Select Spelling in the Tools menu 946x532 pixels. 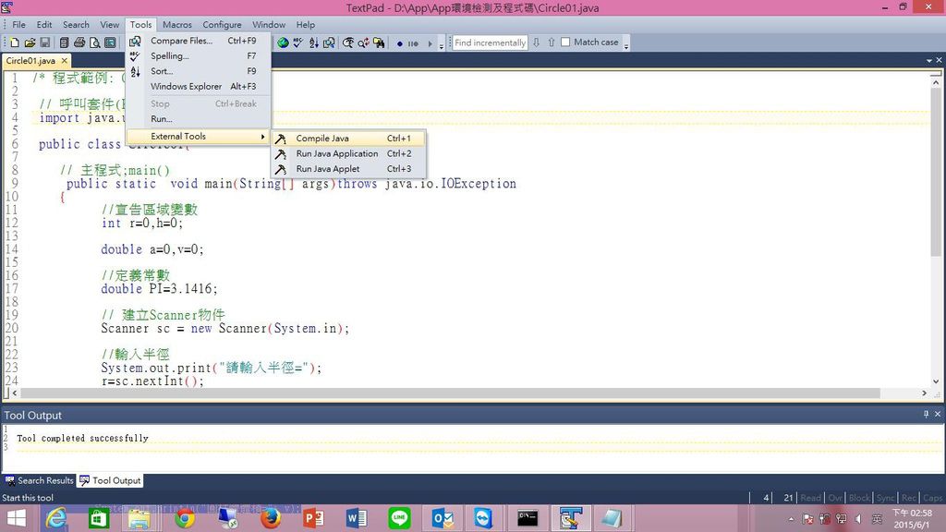[198, 55]
